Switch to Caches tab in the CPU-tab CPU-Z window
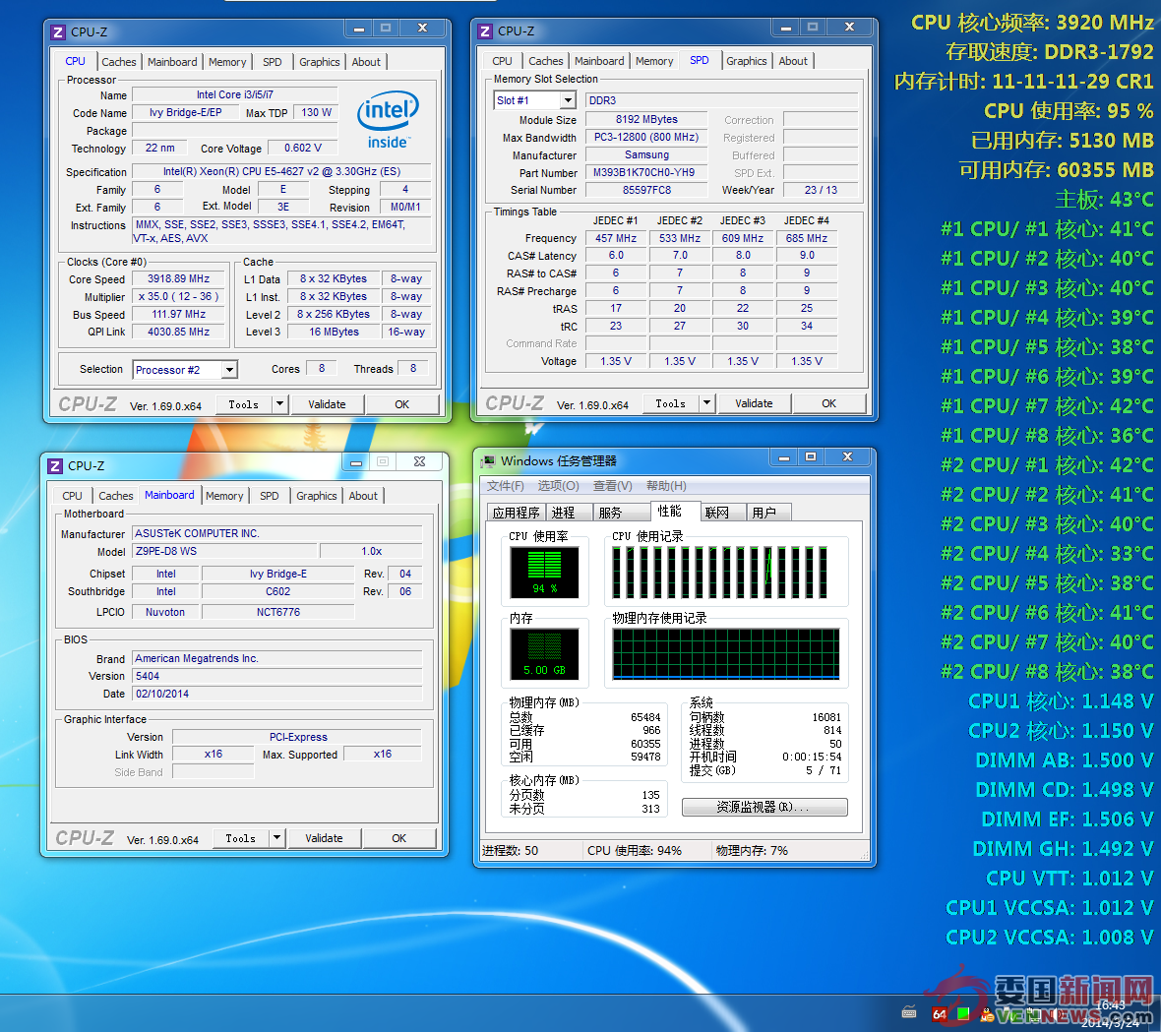1161x1032 pixels. [119, 62]
